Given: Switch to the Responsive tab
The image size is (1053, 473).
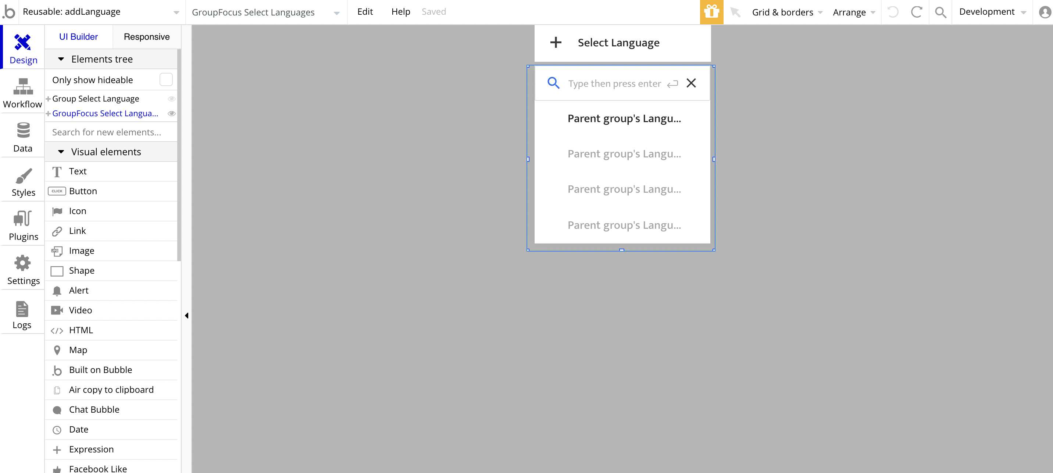Looking at the screenshot, I should (x=146, y=37).
